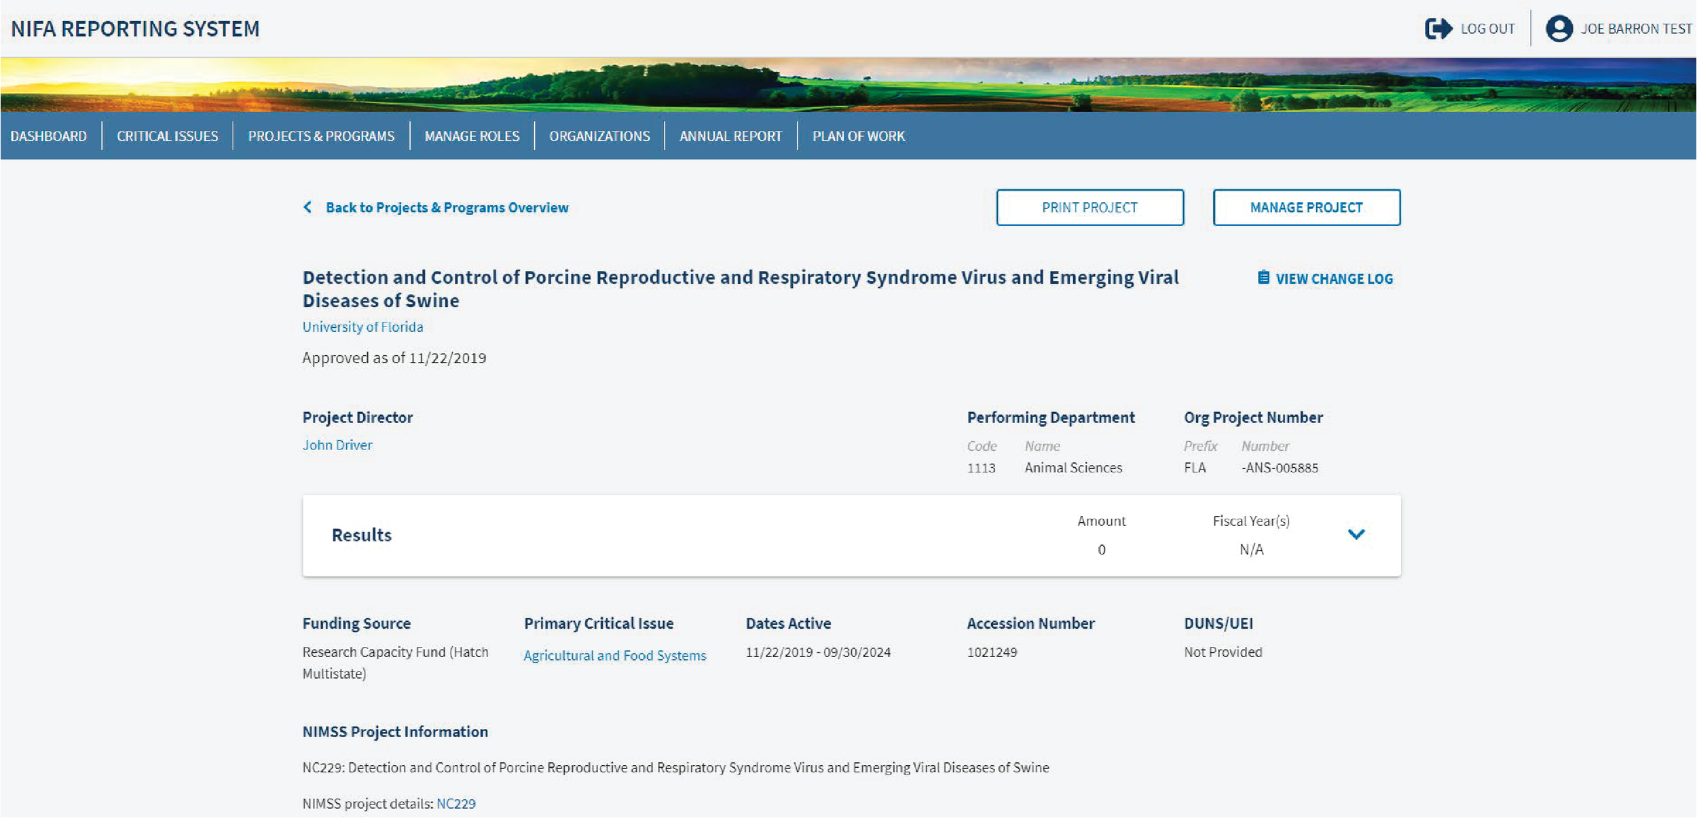The image size is (1697, 818).
Task: Click the change log clipboard icon
Action: click(1263, 278)
